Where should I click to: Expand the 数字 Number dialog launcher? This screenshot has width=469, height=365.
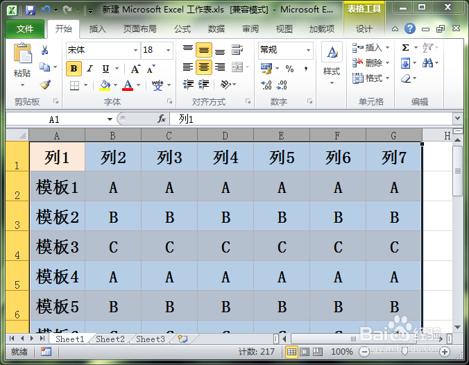pos(310,101)
